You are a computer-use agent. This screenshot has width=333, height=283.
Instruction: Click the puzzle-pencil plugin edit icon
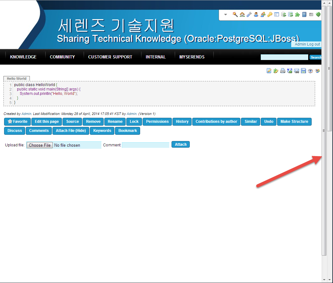pos(276,71)
